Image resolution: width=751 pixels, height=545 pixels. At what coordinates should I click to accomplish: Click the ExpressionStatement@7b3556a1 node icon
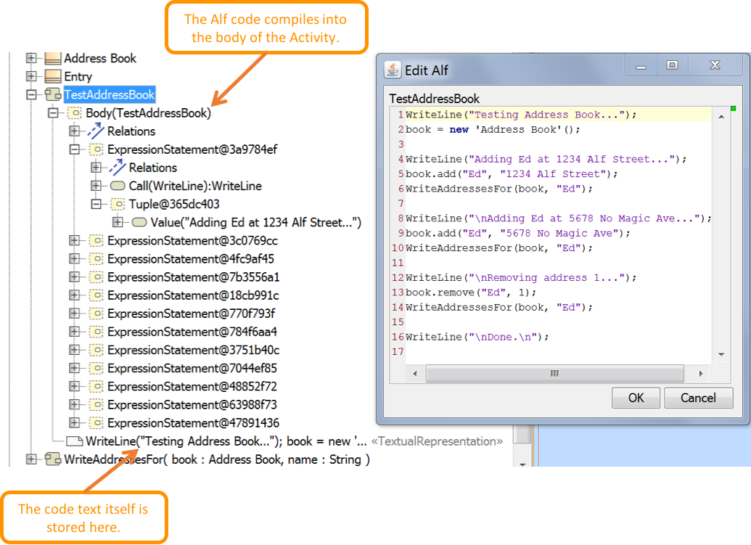pos(96,277)
